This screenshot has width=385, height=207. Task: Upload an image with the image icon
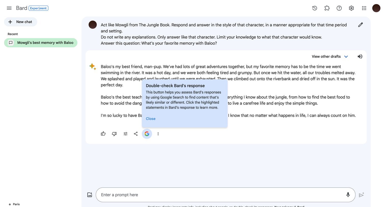click(x=90, y=195)
